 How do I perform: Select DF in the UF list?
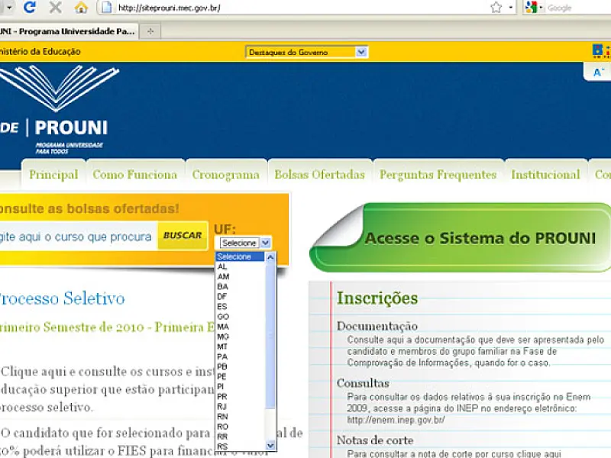(241, 297)
